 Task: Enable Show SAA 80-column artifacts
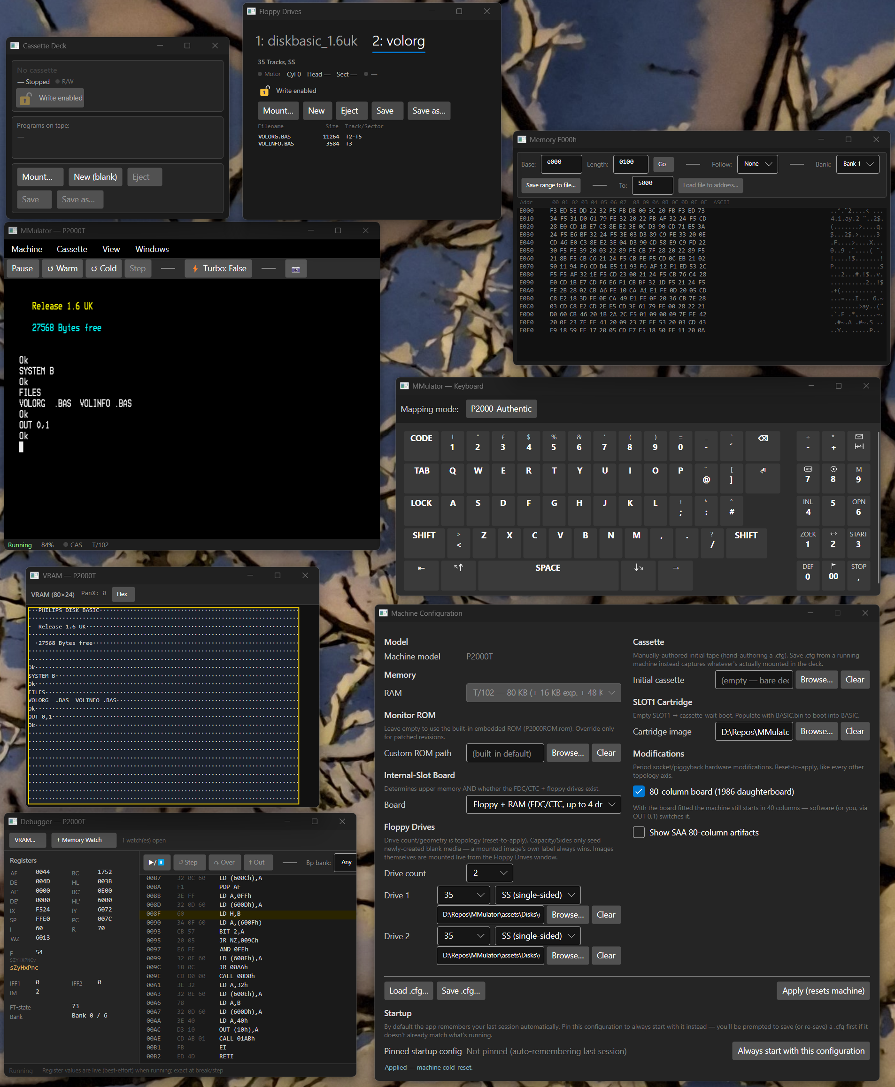click(639, 833)
